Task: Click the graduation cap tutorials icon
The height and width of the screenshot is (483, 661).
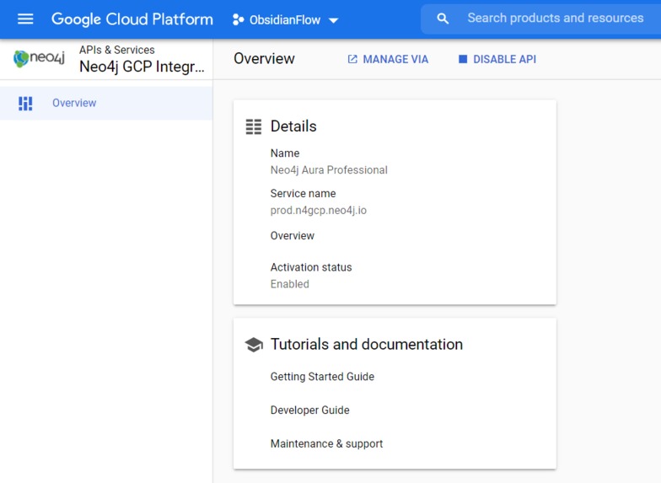Action: [254, 345]
